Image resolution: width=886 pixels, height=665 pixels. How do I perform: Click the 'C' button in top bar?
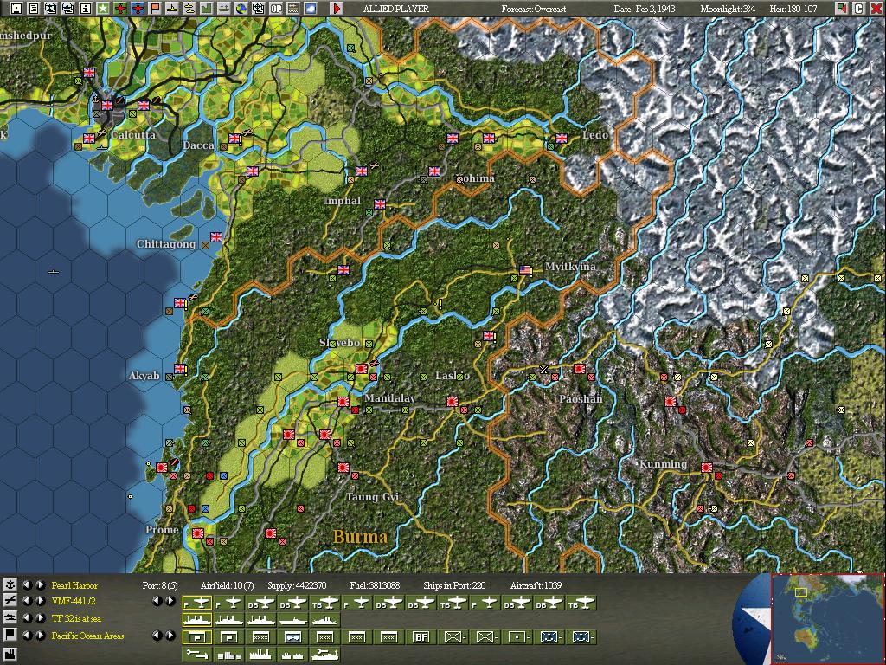tap(859, 9)
